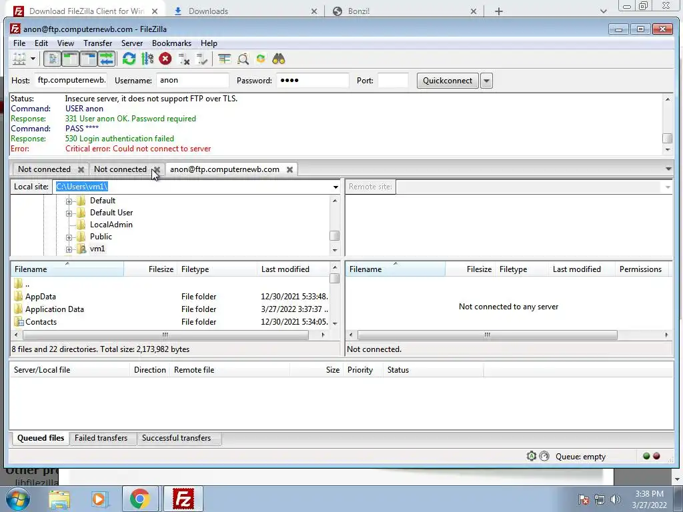Cancel current operation with red X icon
The height and width of the screenshot is (512, 683).
click(165, 59)
